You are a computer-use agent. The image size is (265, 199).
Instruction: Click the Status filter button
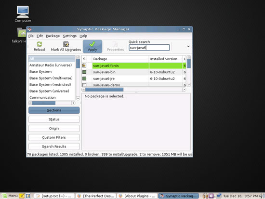(54, 119)
